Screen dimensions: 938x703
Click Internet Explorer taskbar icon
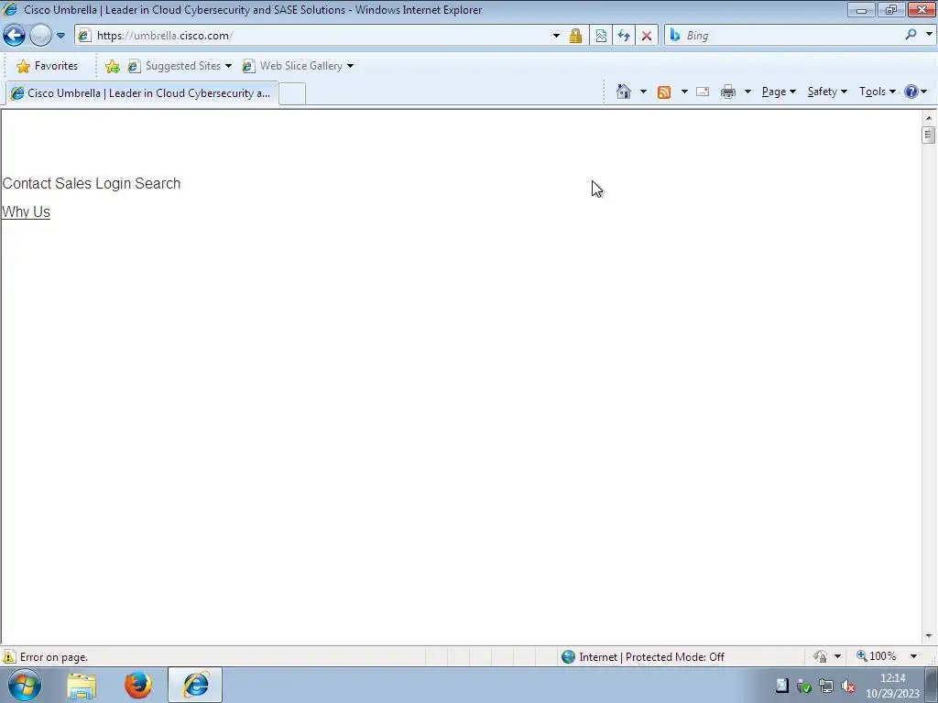[195, 685]
